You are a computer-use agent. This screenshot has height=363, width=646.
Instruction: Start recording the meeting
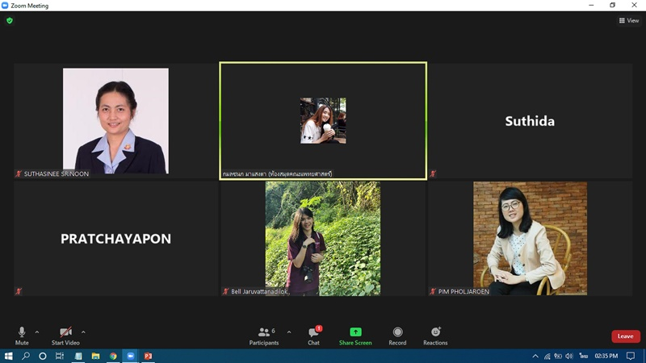click(397, 336)
